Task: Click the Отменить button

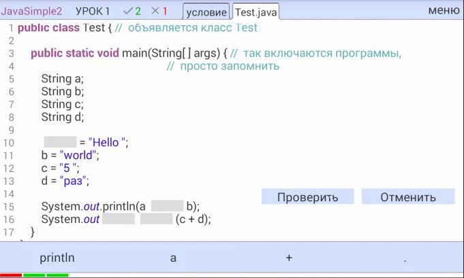Action: [408, 196]
